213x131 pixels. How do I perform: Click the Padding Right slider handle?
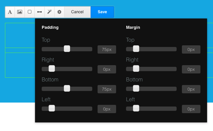pos(52,68)
